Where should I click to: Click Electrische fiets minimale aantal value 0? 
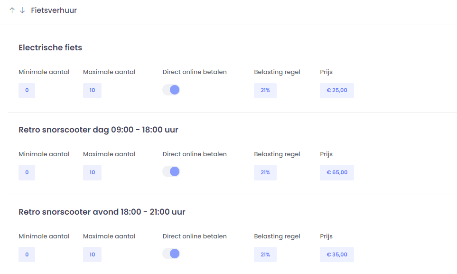(x=27, y=90)
